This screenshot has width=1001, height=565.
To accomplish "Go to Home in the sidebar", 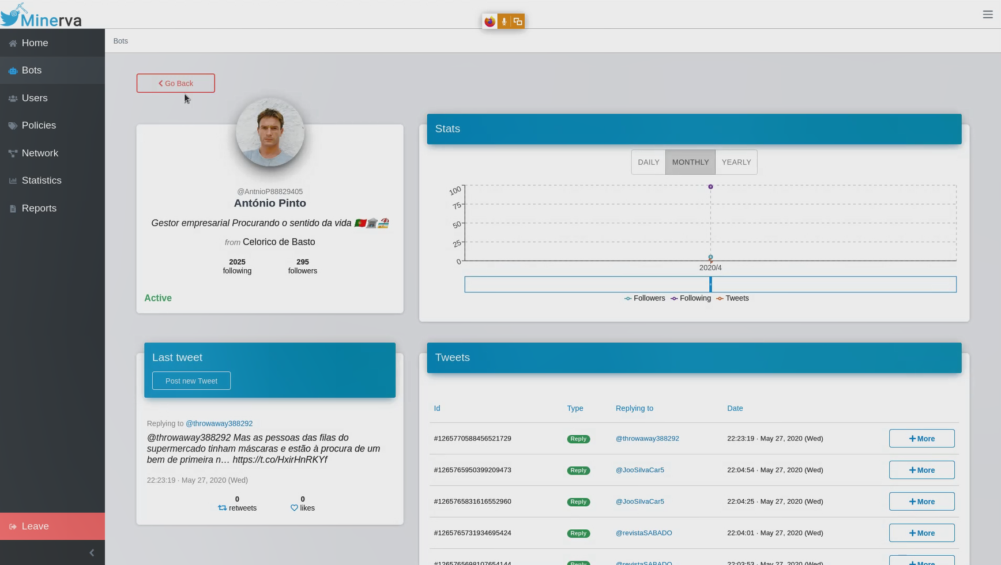I will tap(52, 43).
